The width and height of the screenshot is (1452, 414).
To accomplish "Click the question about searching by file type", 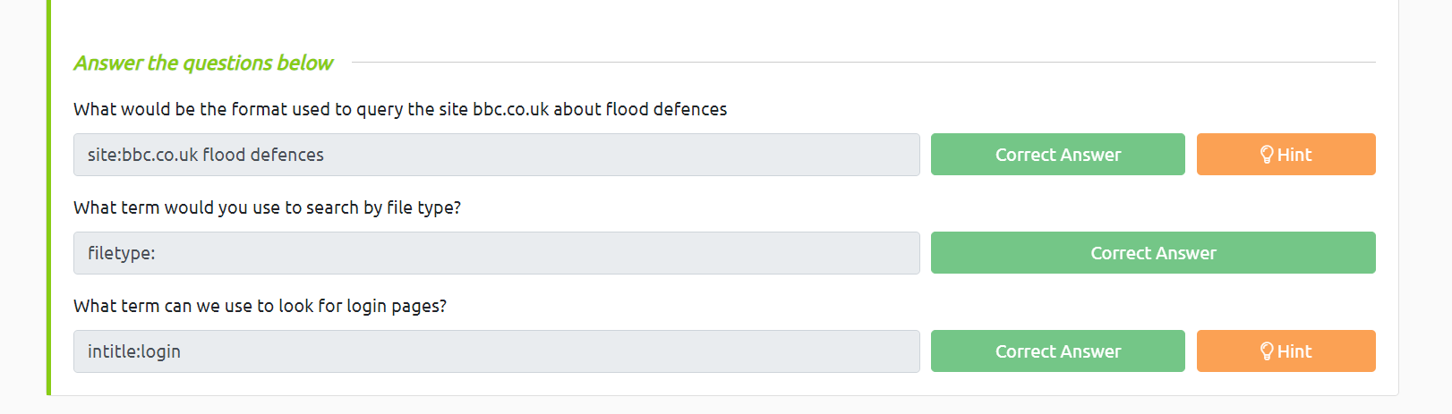I will pyautogui.click(x=267, y=207).
